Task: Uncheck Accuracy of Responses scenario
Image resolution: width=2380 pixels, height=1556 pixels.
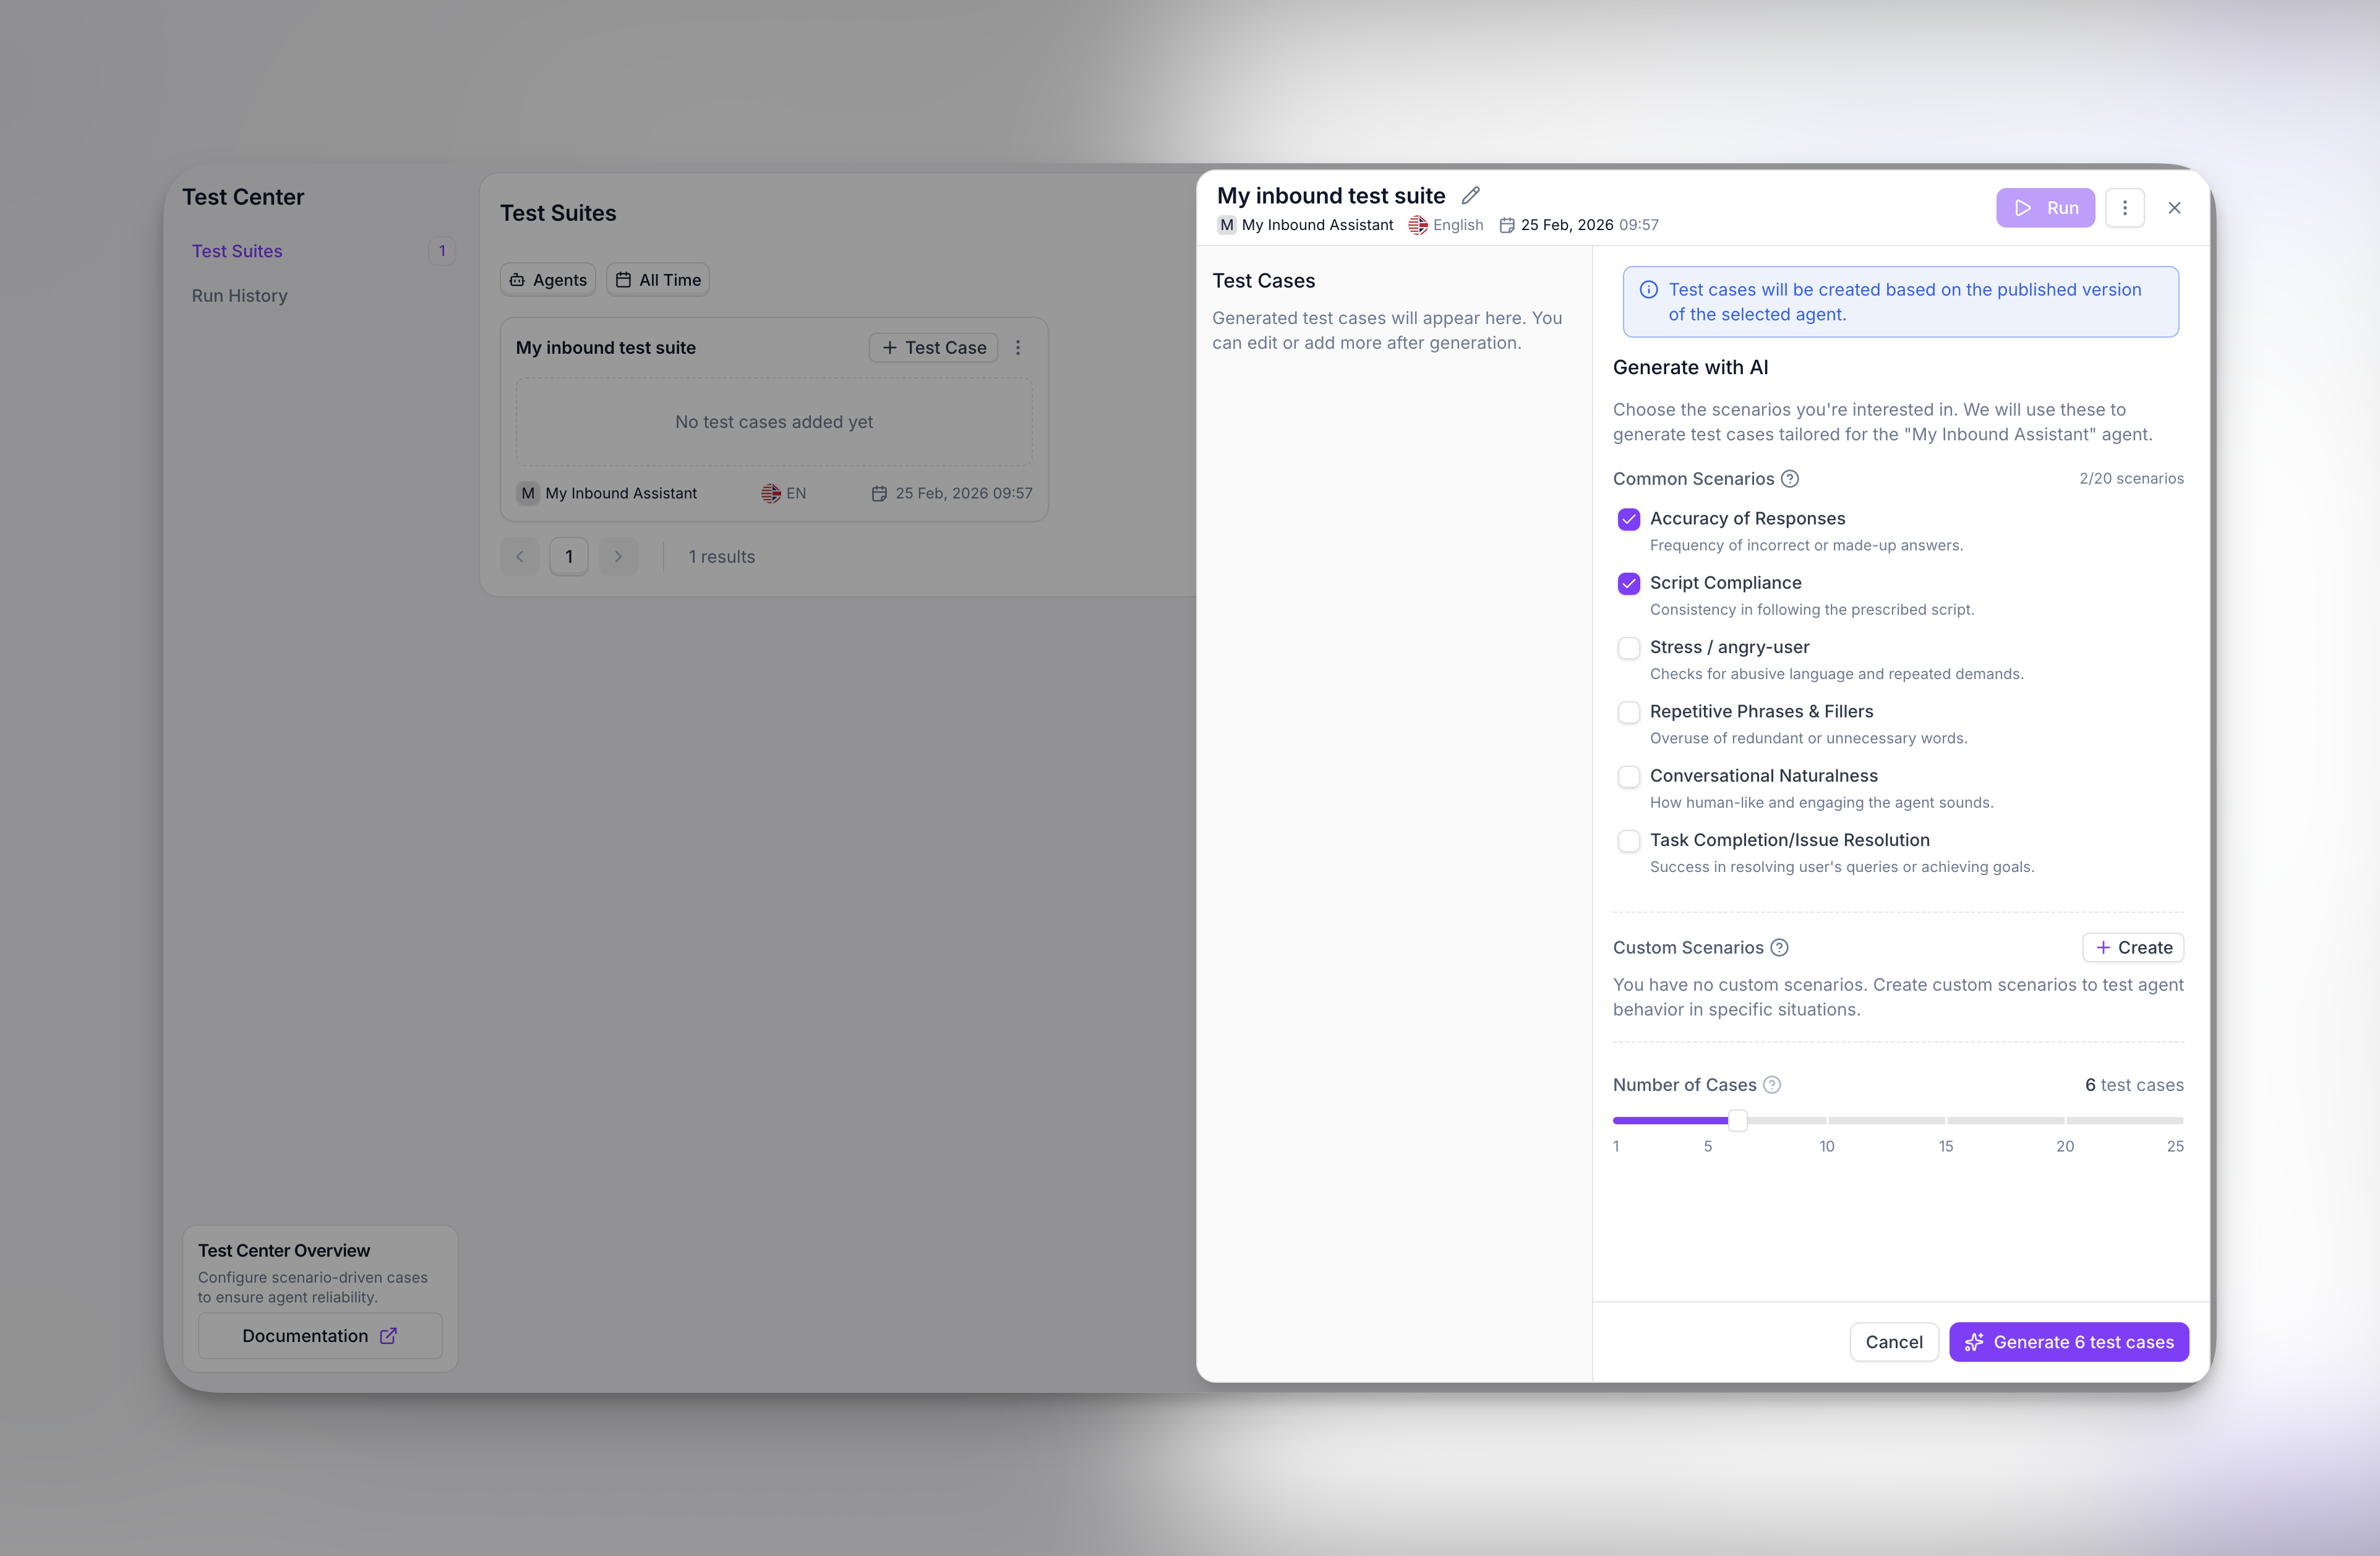Action: pos(1628,519)
